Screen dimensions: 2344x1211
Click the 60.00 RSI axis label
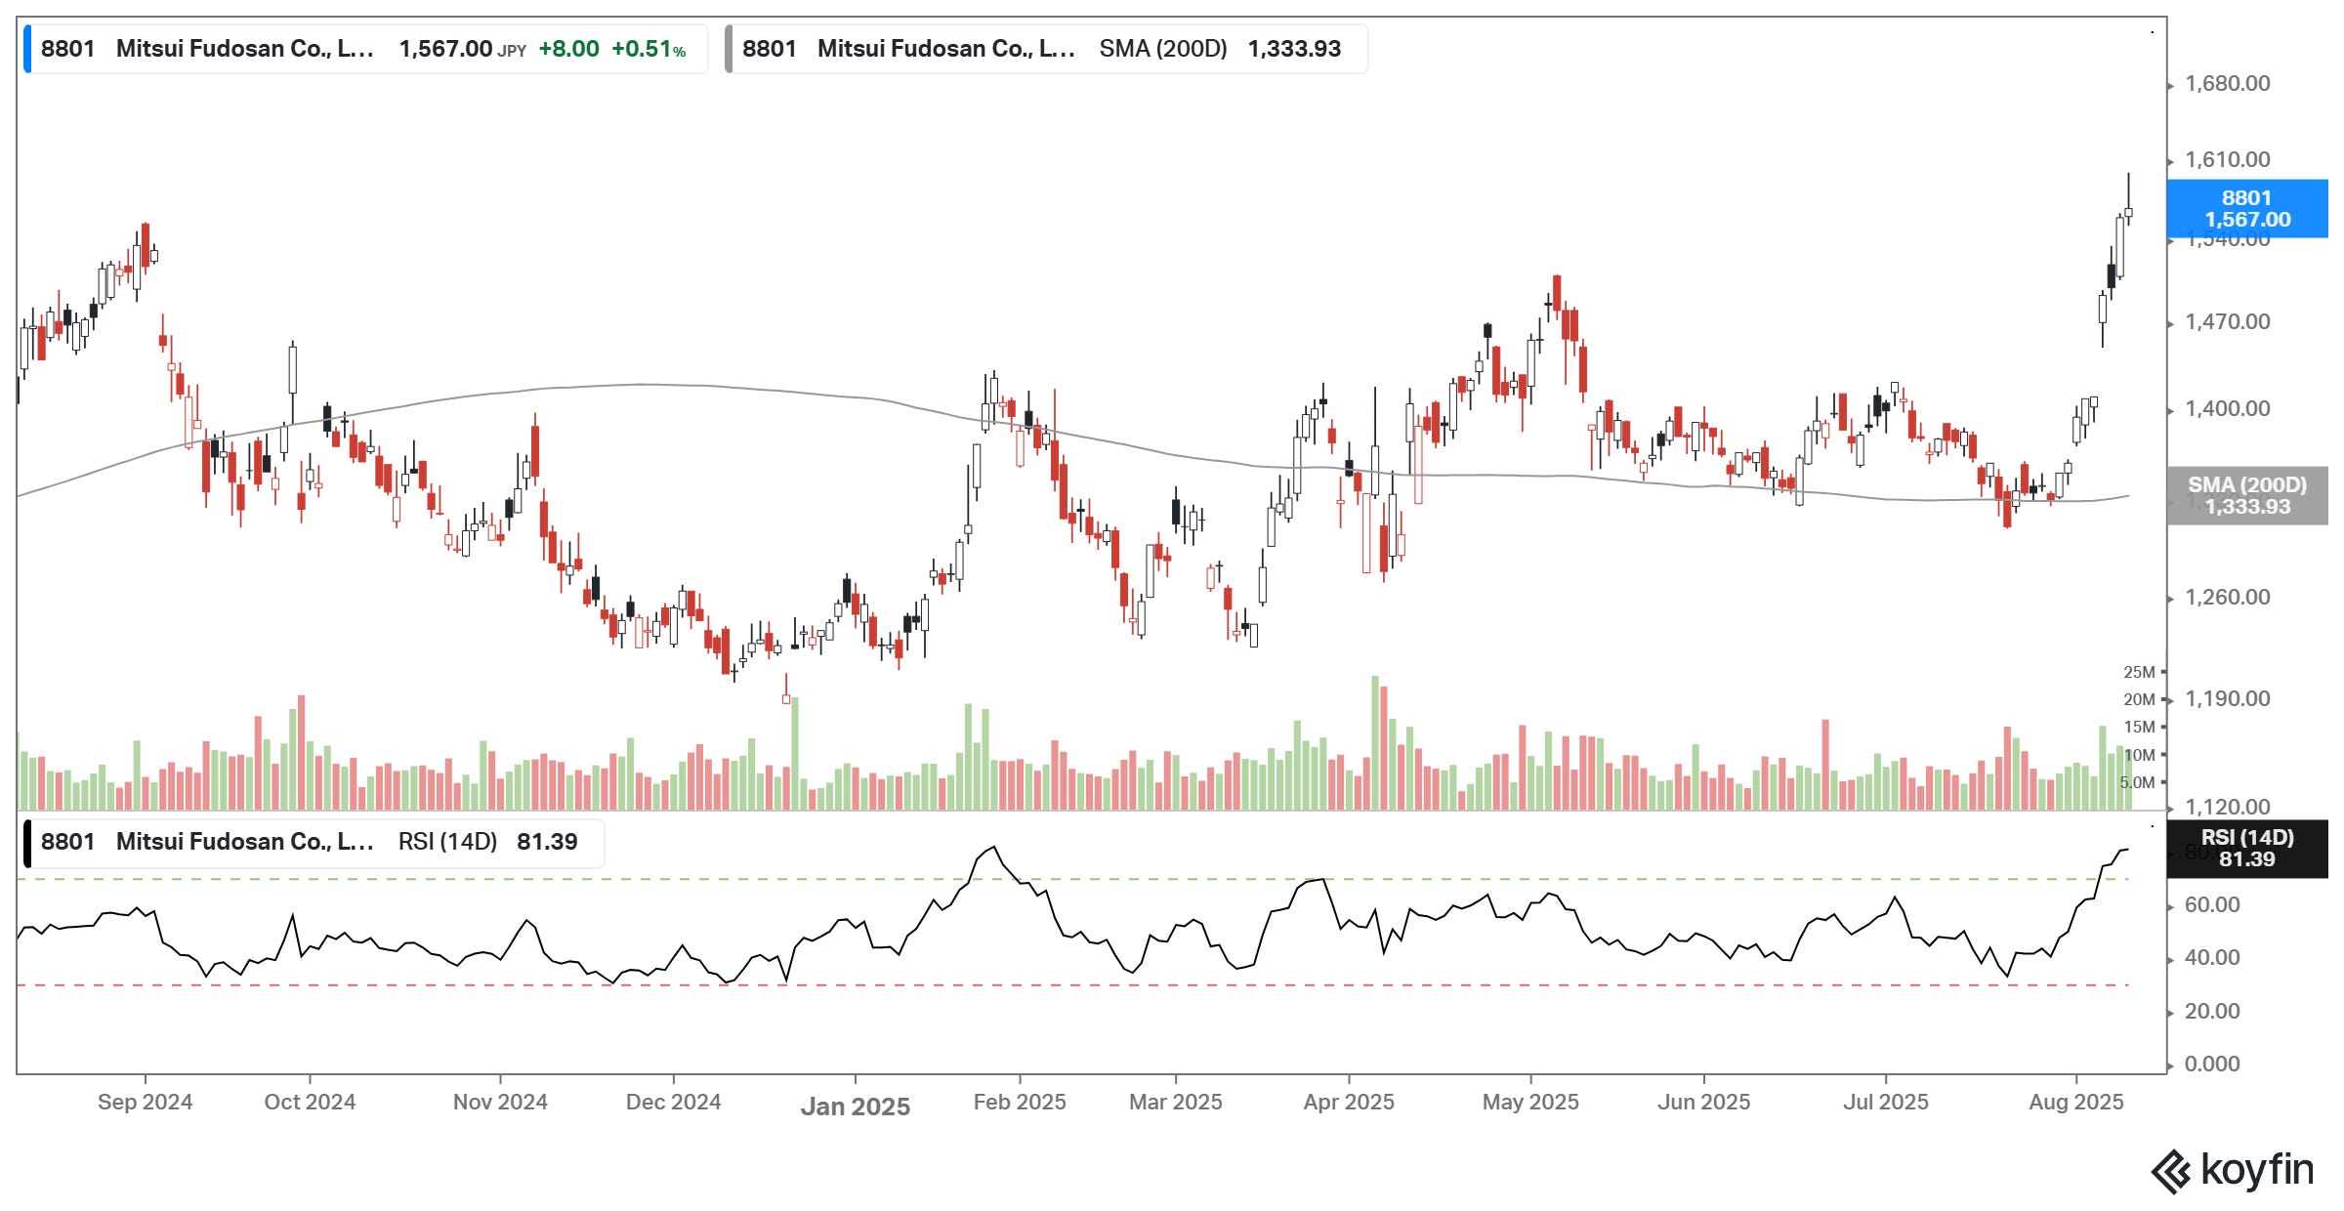pyautogui.click(x=2212, y=905)
